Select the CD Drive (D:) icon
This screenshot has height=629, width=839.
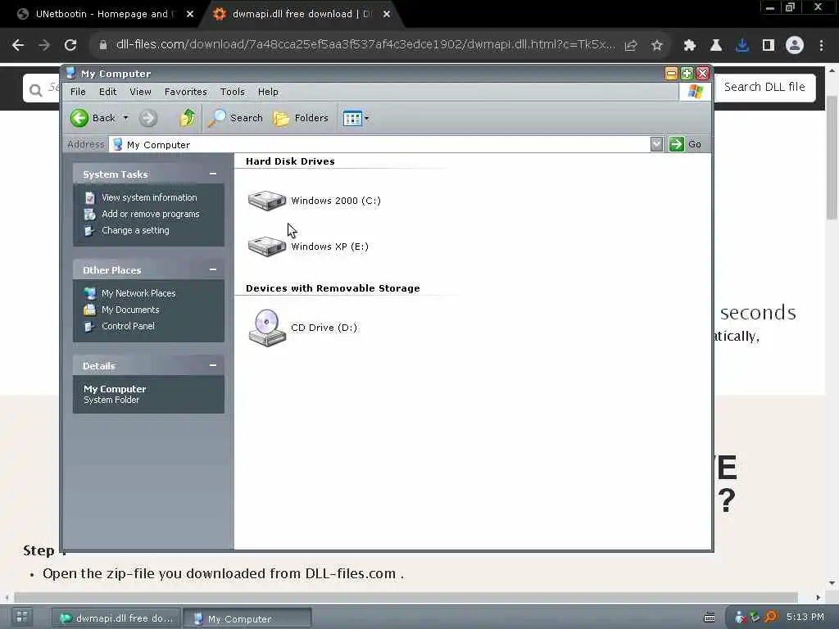303,328
